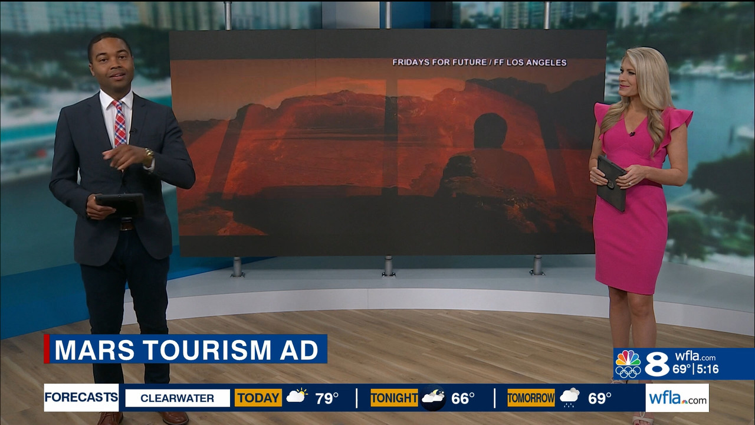Click the tablet held by the male anchor
755x425 pixels.
click(x=121, y=204)
